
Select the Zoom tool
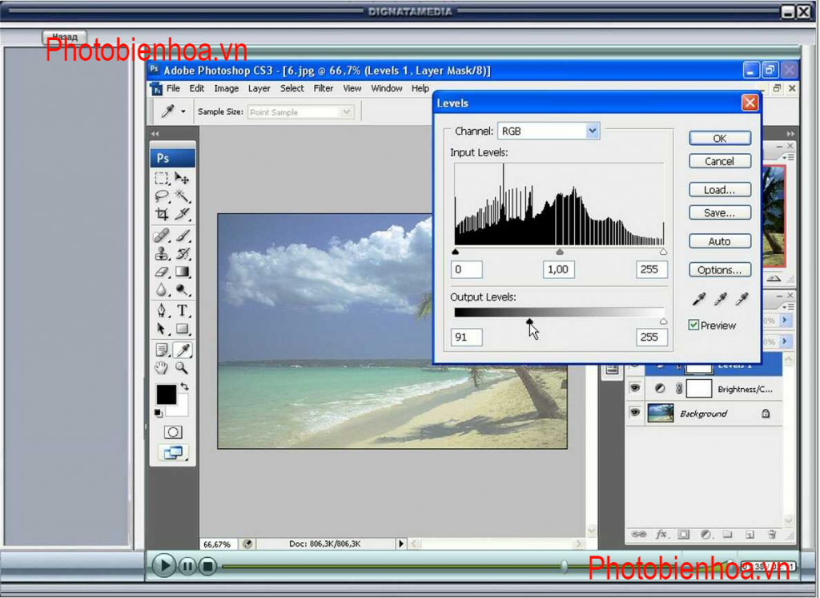point(182,368)
